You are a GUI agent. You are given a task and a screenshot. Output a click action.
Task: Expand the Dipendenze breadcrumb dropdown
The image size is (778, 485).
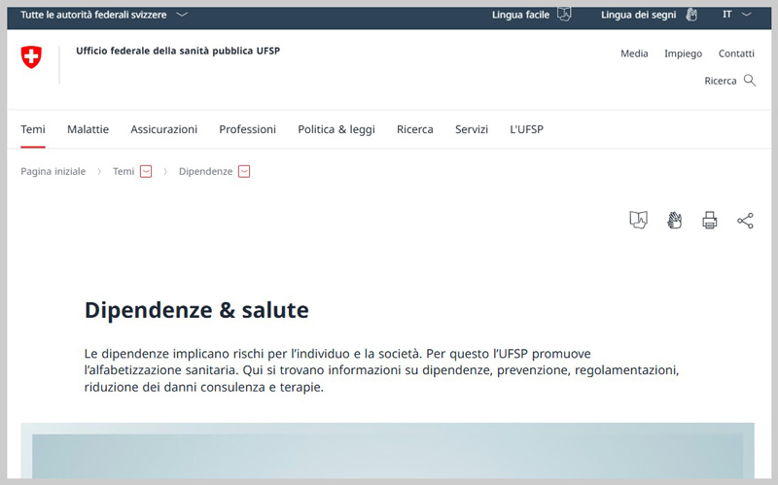[x=244, y=171]
